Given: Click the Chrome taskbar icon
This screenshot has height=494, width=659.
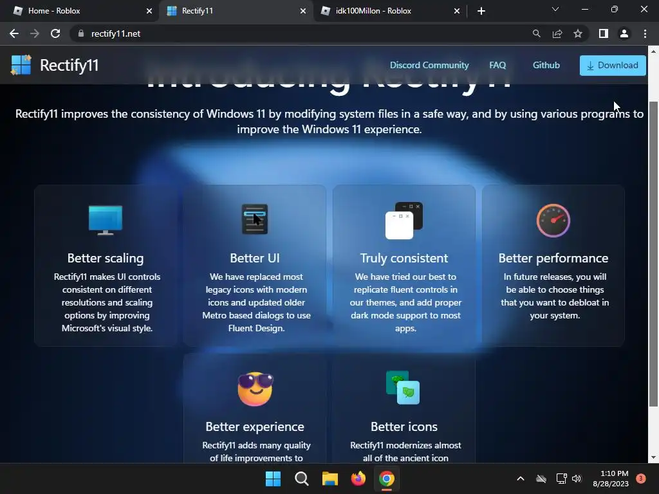Looking at the screenshot, I should pos(387,479).
